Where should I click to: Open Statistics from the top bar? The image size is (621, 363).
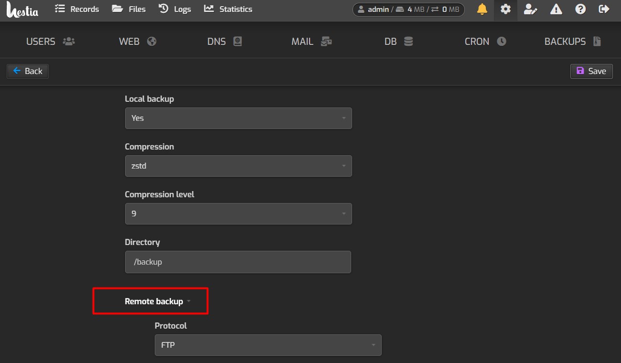click(x=228, y=9)
